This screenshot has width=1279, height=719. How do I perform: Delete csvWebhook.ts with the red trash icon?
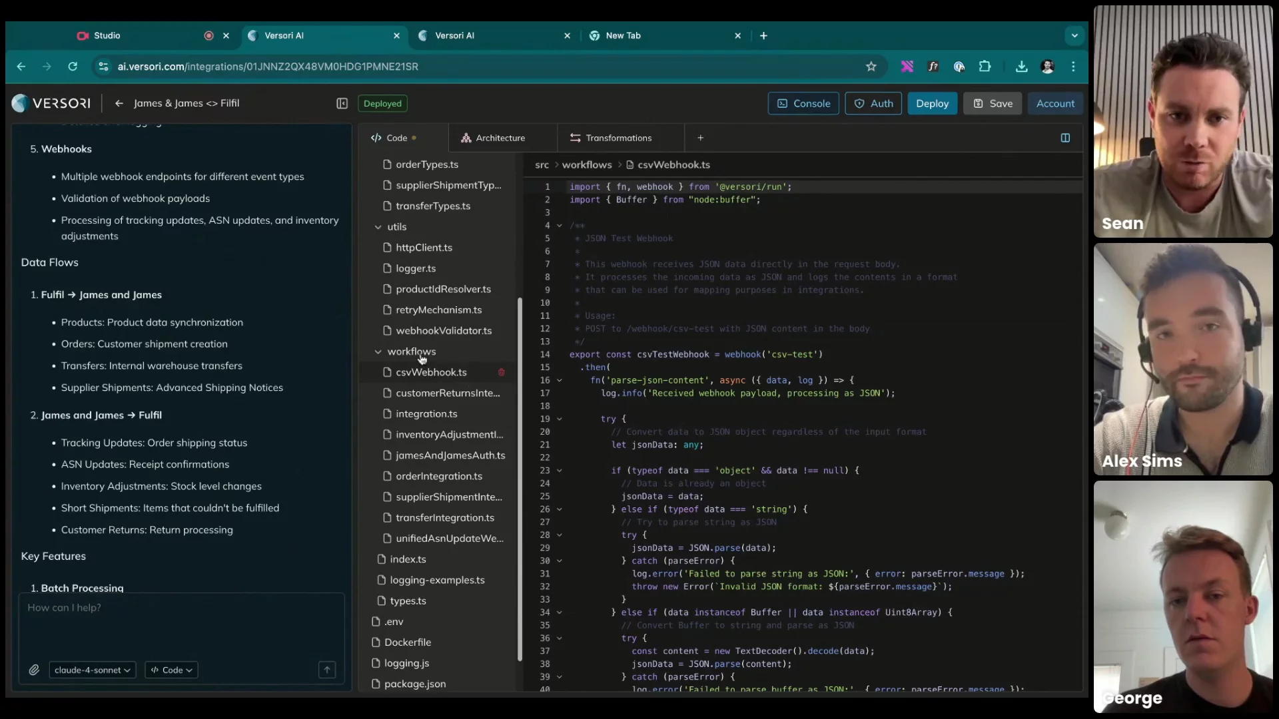coord(502,372)
